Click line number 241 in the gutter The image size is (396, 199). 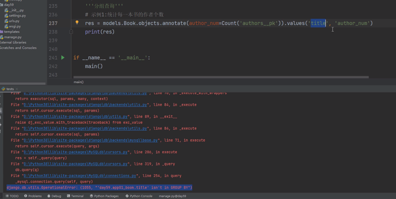pyautogui.click(x=53, y=57)
